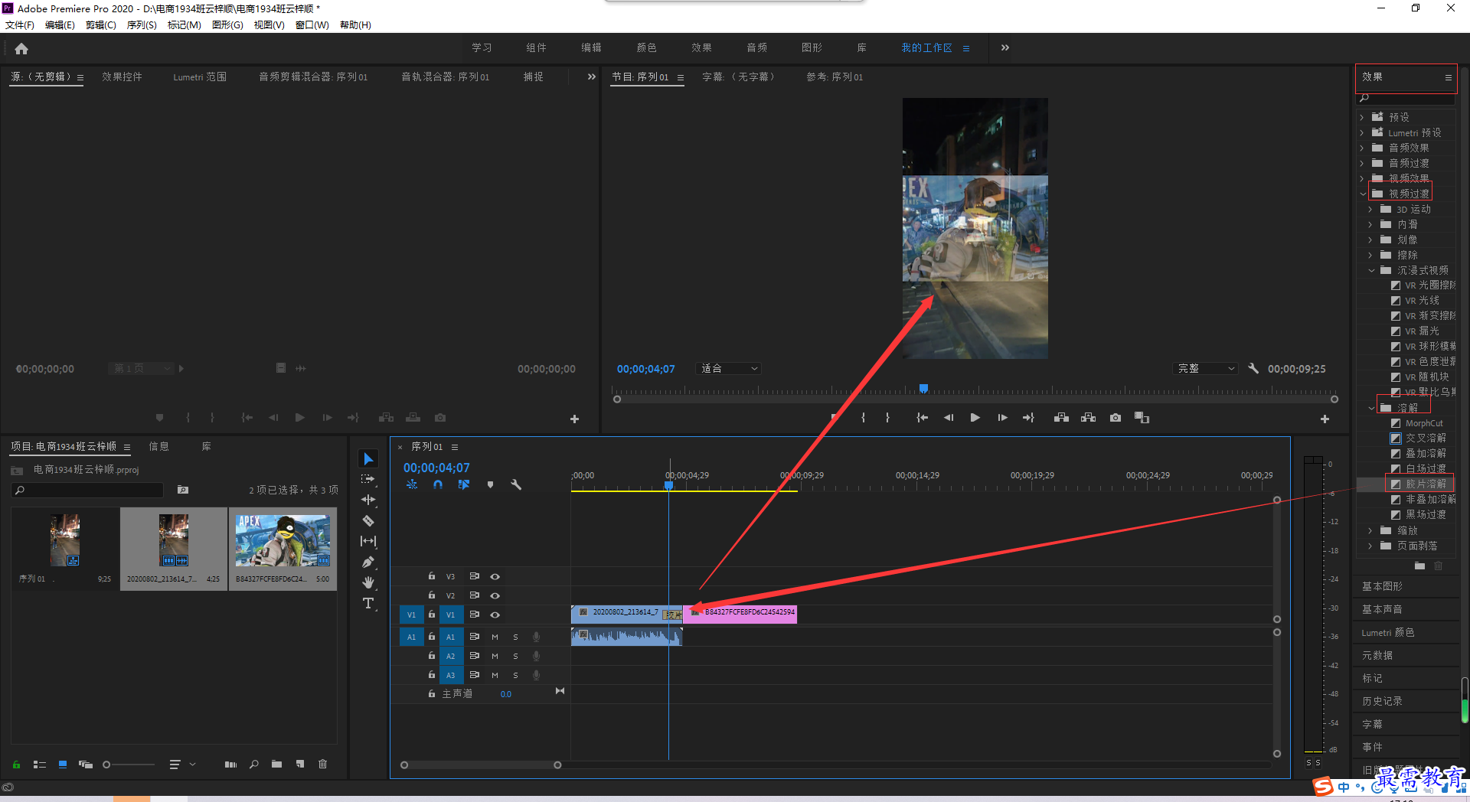Select the Ripple Edit tool

368,500
